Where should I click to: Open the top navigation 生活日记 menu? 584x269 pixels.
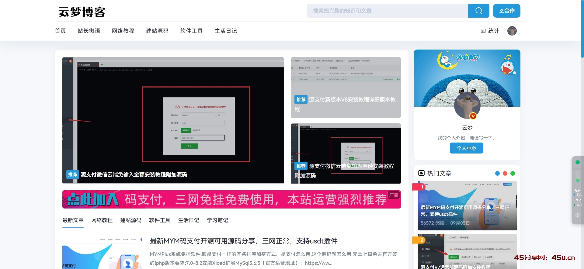(x=226, y=31)
